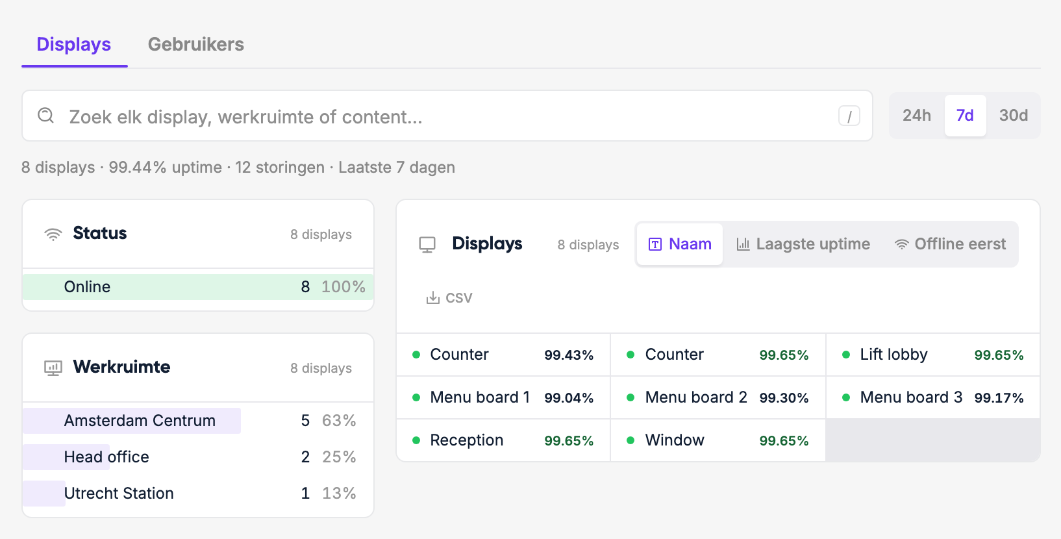Click the summary line '8 displays · 99.44% uptime'
The height and width of the screenshot is (539, 1061).
click(x=122, y=168)
